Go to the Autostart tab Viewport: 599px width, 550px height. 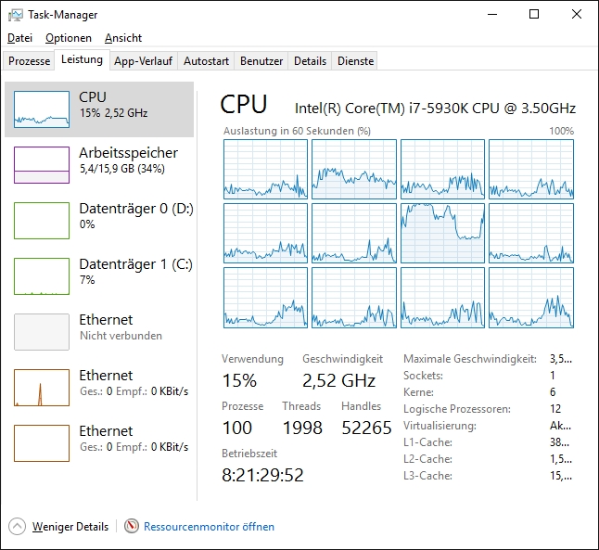point(206,61)
